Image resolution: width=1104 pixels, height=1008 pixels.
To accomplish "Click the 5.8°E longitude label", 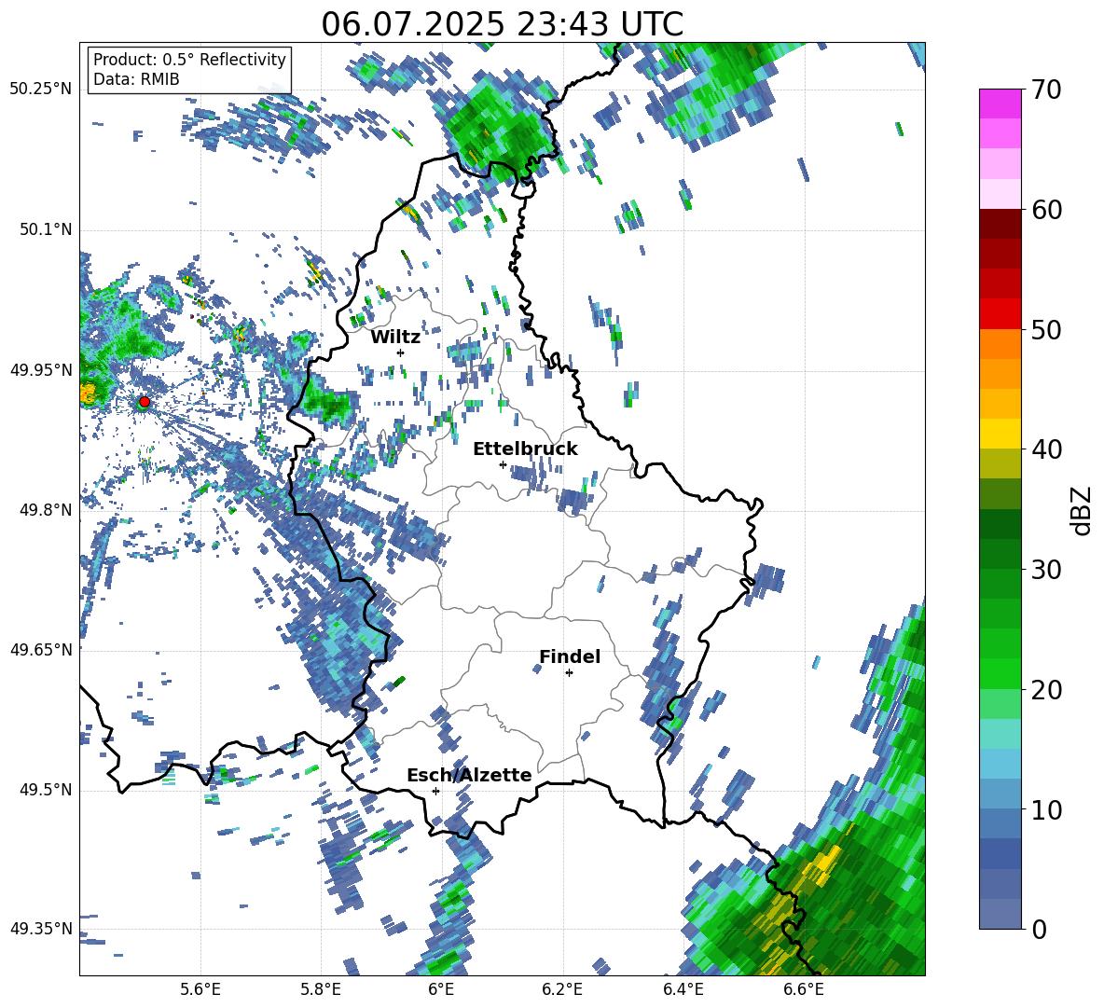I will tap(321, 989).
